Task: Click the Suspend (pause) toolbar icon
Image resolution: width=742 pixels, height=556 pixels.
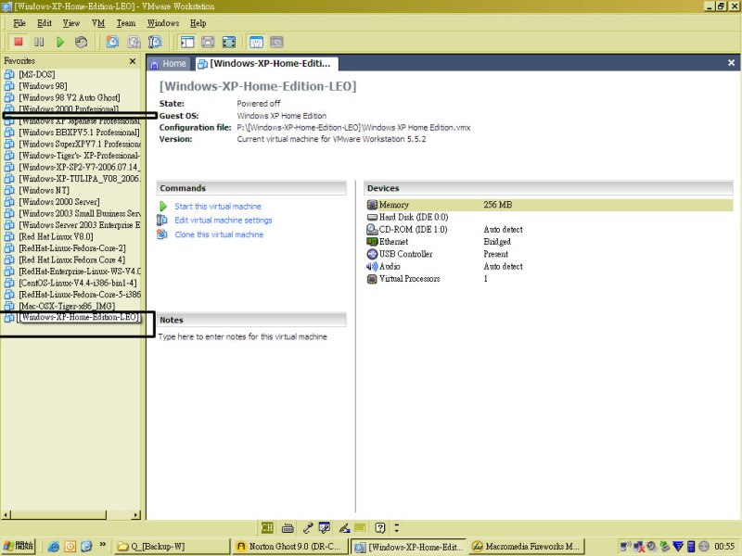Action: [39, 42]
